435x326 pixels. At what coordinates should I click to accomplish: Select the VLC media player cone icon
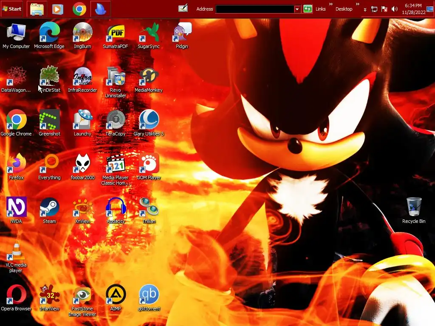coord(16,257)
